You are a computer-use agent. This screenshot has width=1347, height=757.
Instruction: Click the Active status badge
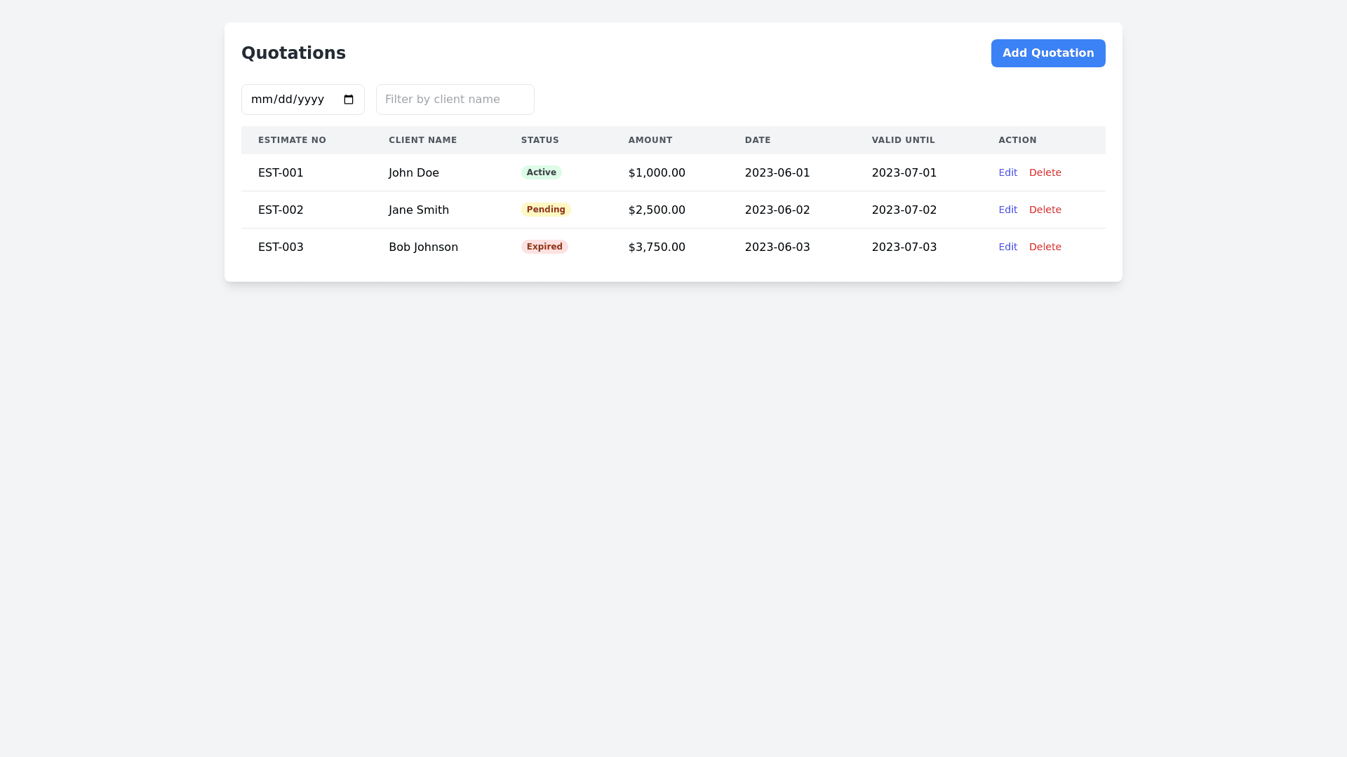[541, 172]
